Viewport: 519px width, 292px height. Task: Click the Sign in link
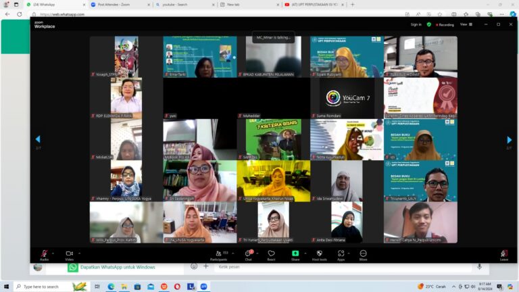416,24
